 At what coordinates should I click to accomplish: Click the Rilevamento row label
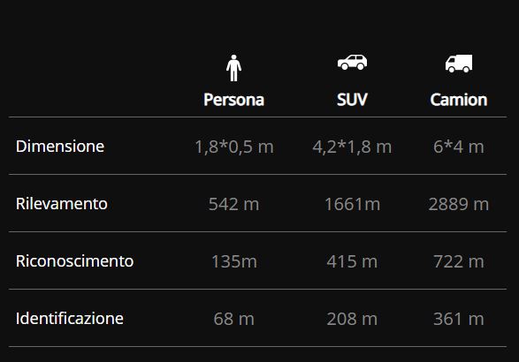(62, 204)
